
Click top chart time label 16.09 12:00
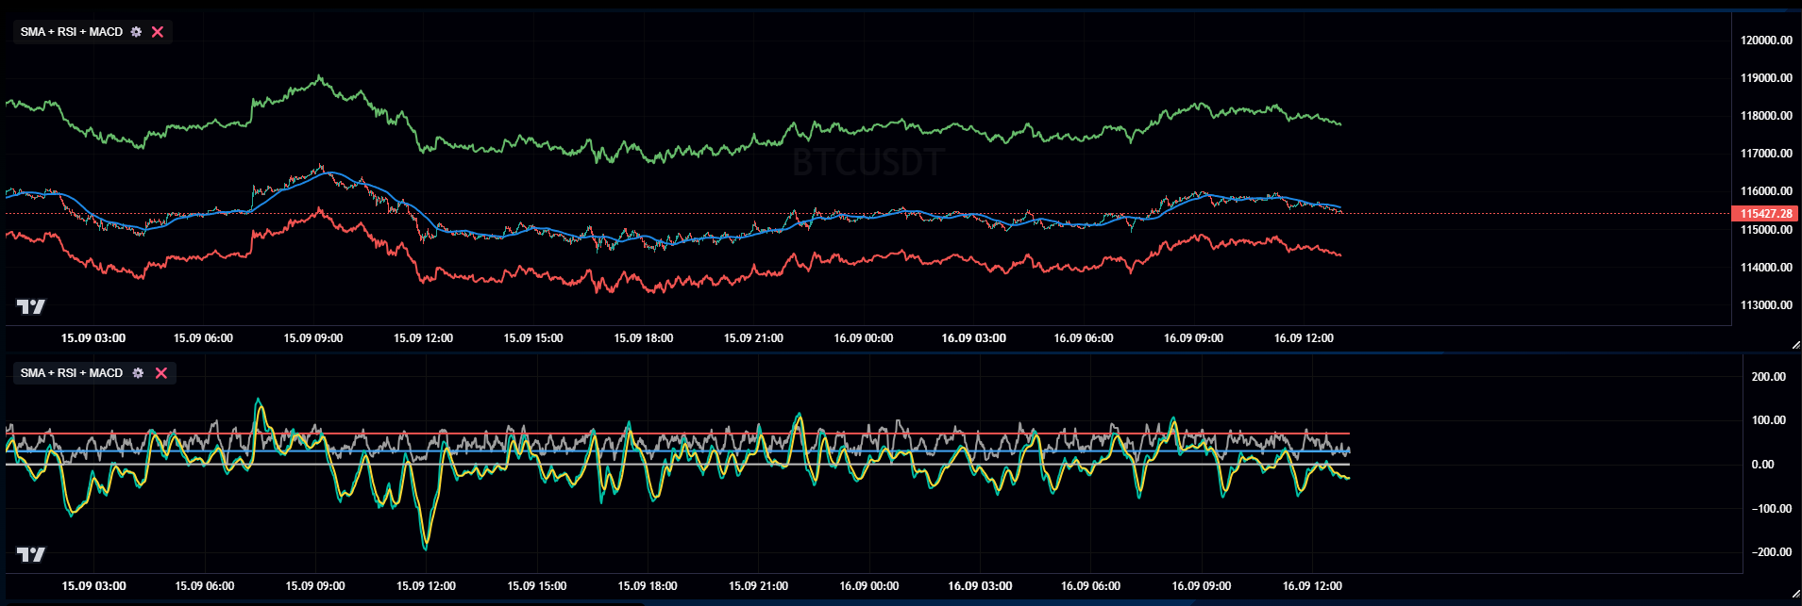point(1304,338)
